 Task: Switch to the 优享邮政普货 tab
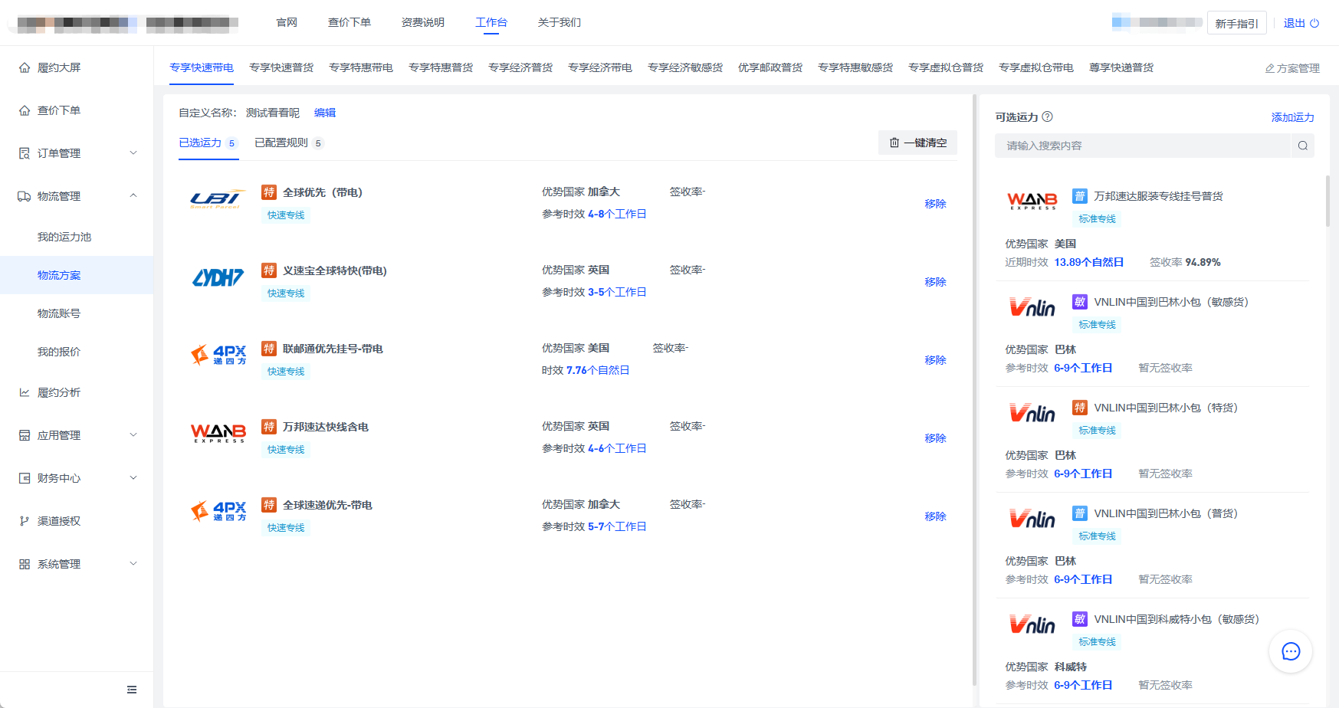click(x=770, y=67)
